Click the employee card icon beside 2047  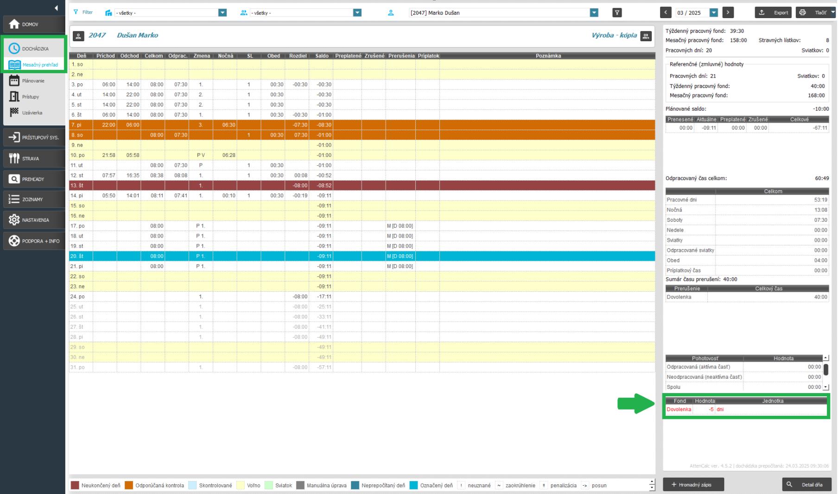(79, 36)
